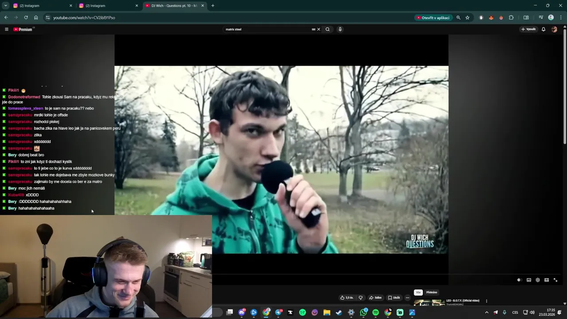Toggle the system tray microphone icon

[x=504, y=312]
